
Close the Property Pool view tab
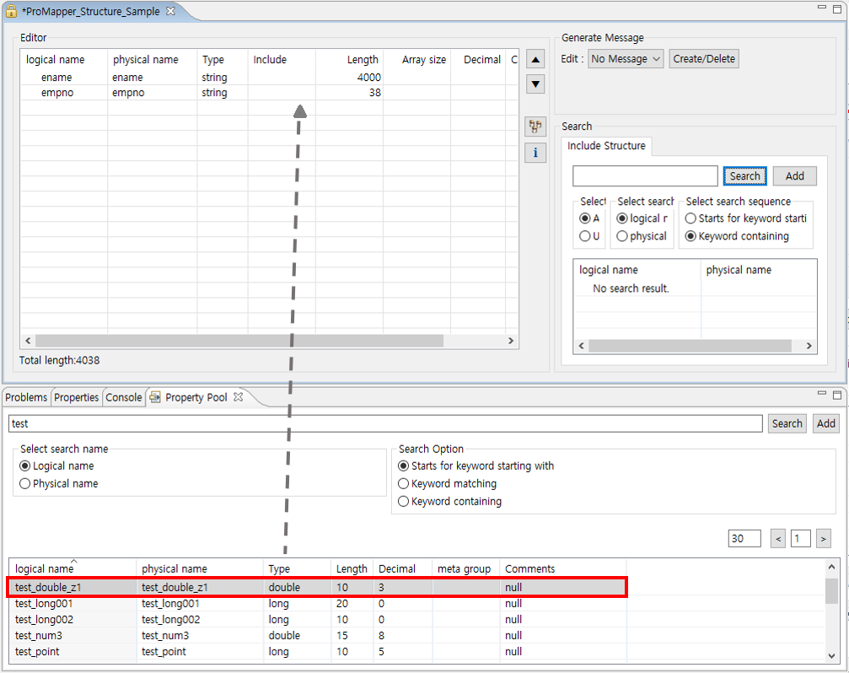point(238,397)
